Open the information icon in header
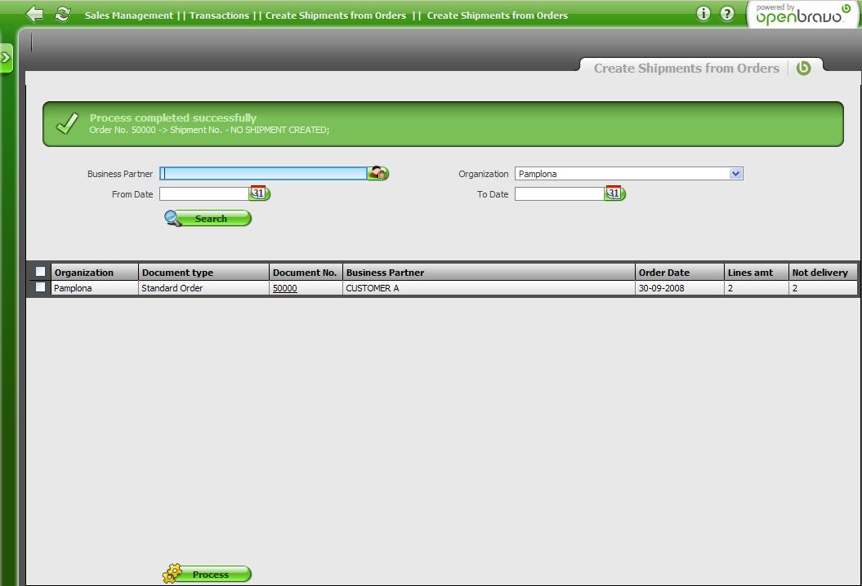862x586 pixels. [x=703, y=14]
